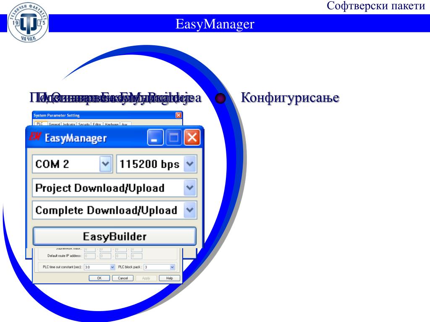Click the EasyManager window title text
This screenshot has height=322, width=430.
(76, 138)
